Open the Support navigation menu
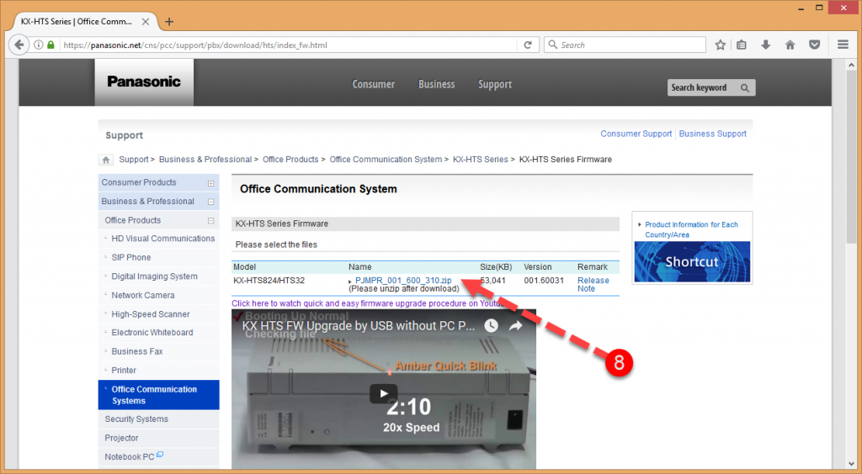This screenshot has width=862, height=474. (495, 84)
